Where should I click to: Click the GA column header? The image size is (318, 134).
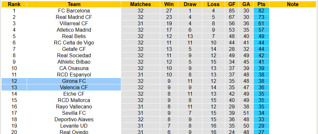pyautogui.click(x=246, y=4)
